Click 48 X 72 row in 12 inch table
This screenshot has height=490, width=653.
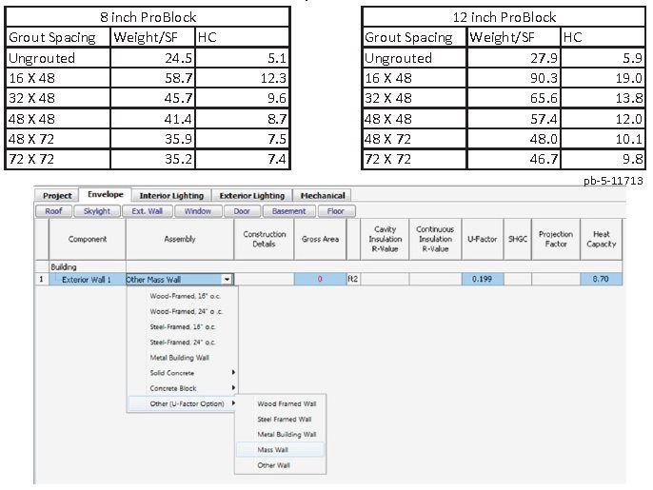coord(504,139)
